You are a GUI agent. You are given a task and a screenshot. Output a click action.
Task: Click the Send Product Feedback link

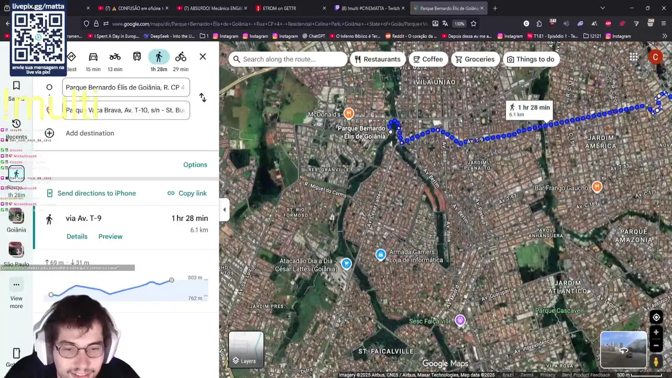coord(586,375)
